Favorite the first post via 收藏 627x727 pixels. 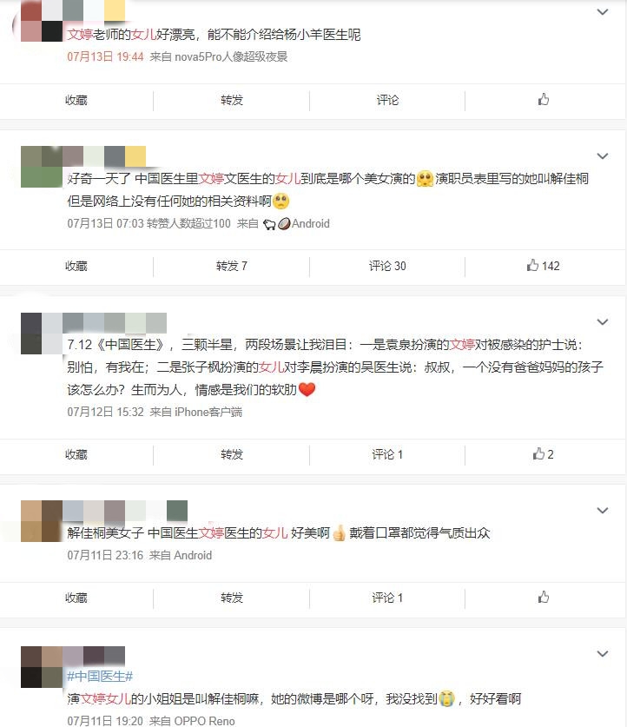(x=76, y=100)
